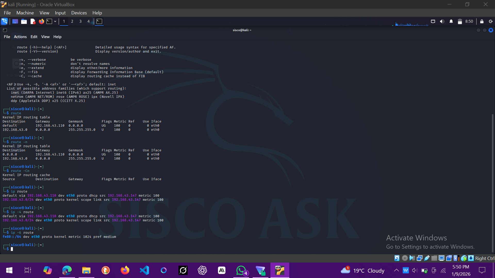Click VirtualBox recording indicator
Image resolution: width=495 pixels, height=278 pixels.
pyautogui.click(x=449, y=258)
